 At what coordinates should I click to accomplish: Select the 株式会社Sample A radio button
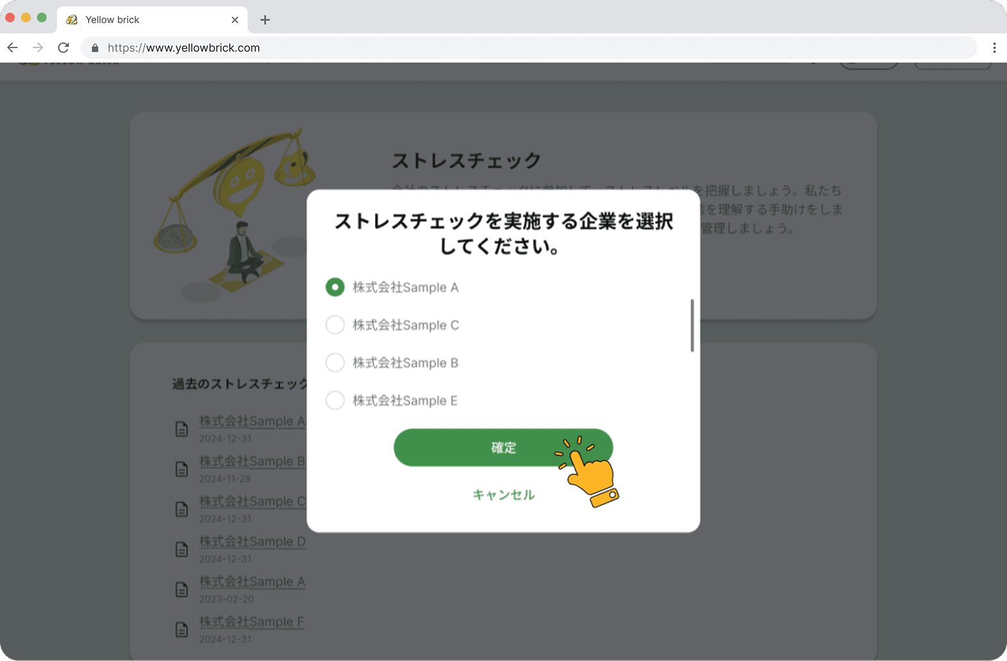point(335,288)
